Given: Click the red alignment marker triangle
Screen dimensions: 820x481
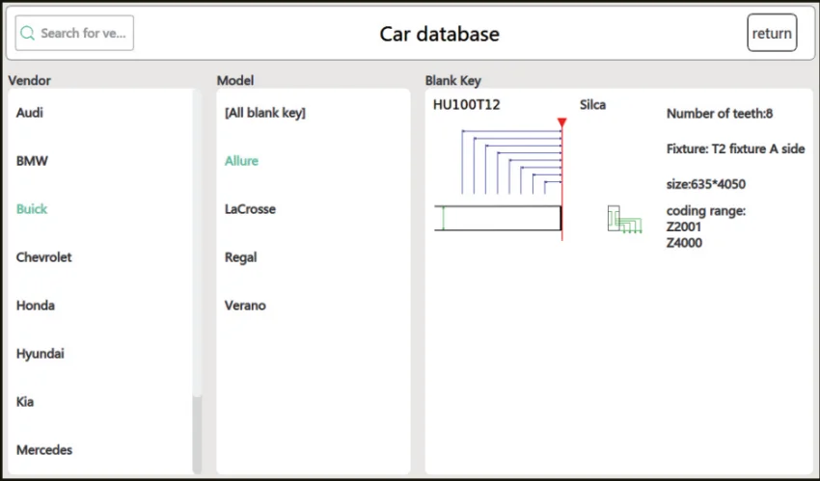Looking at the screenshot, I should [x=562, y=122].
